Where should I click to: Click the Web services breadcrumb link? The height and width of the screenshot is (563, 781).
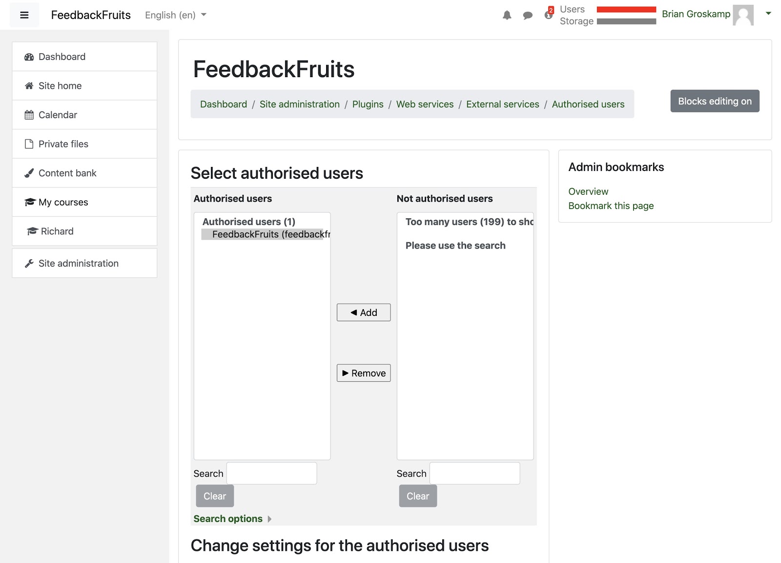click(x=425, y=104)
